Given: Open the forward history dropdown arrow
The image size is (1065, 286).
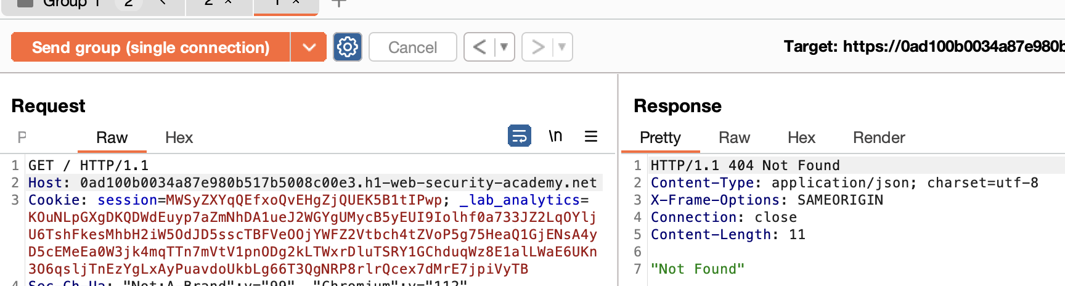Looking at the screenshot, I should [562, 47].
